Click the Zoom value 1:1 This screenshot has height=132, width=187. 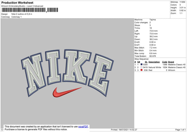(x=181, y=13)
